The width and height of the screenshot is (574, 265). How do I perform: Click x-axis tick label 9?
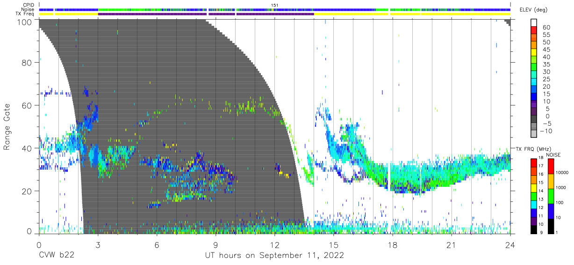[x=216, y=244]
